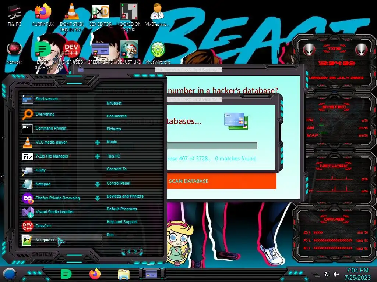
Task: Open Pictures in start menu
Action: [114, 129]
